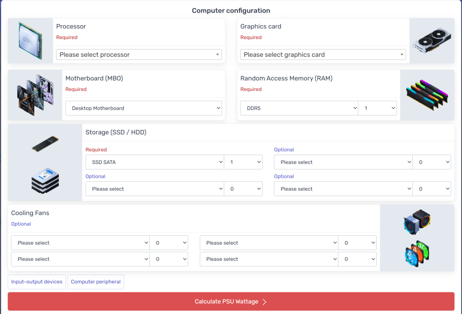The width and height of the screenshot is (462, 314).
Task: Click the 'Computer configuration' heading
Action: pos(231,11)
